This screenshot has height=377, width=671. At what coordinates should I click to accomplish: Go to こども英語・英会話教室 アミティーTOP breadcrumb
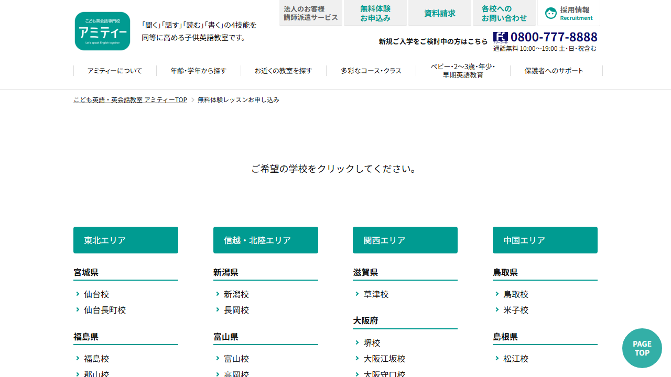pos(130,99)
